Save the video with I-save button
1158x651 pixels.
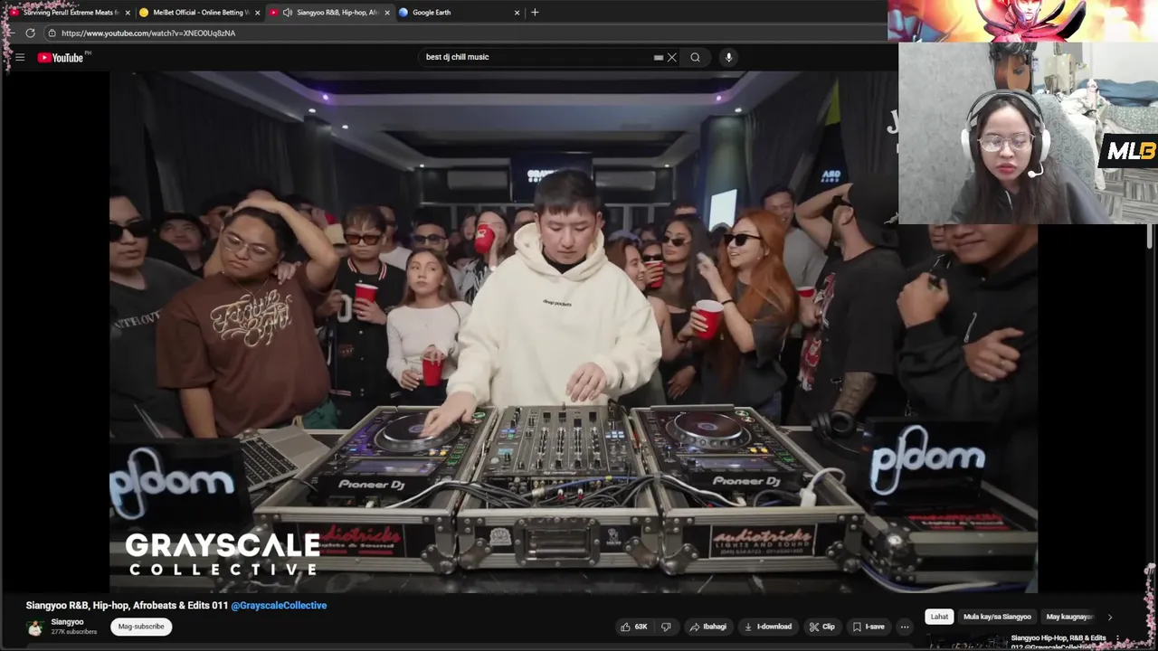tap(868, 627)
